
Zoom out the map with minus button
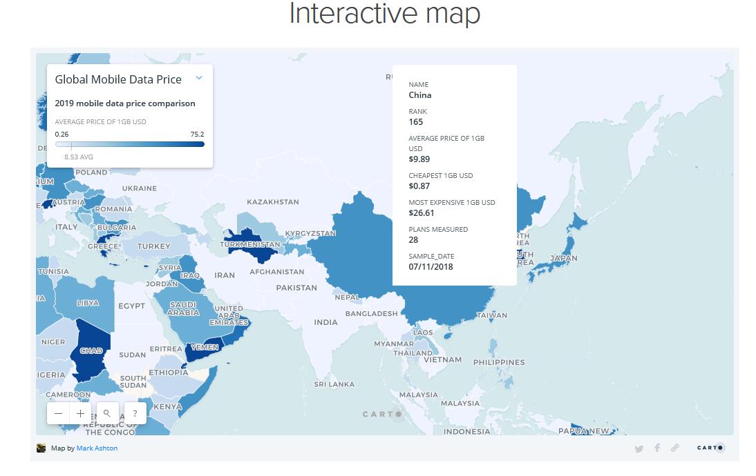59,413
